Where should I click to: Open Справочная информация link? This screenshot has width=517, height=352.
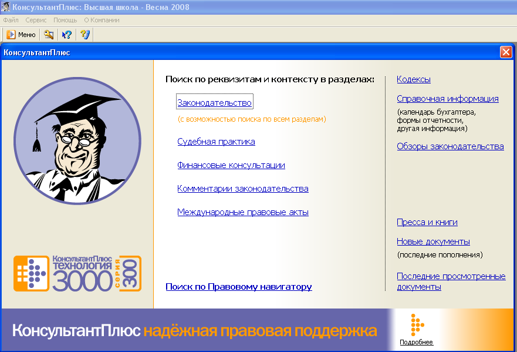tap(448, 99)
